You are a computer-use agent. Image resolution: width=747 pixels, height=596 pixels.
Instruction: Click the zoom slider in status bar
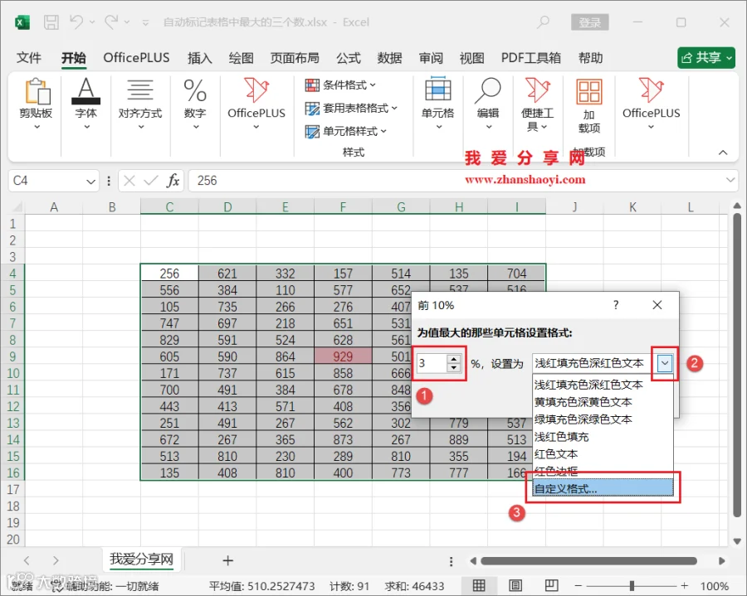[x=632, y=585]
